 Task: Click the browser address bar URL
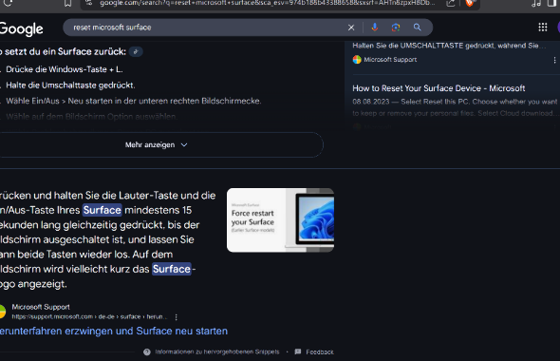[x=267, y=3]
